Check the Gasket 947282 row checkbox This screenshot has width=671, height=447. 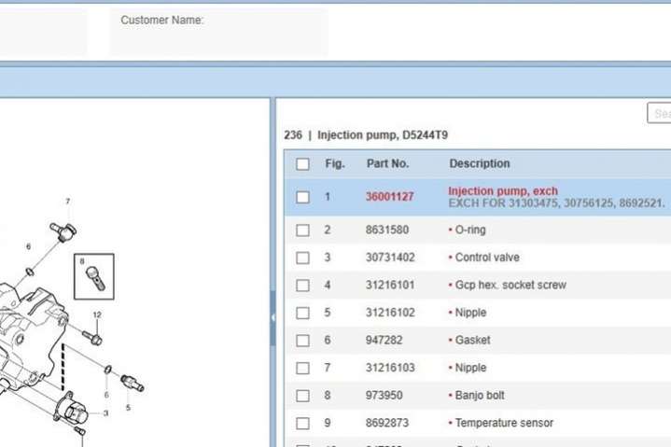[x=302, y=341]
